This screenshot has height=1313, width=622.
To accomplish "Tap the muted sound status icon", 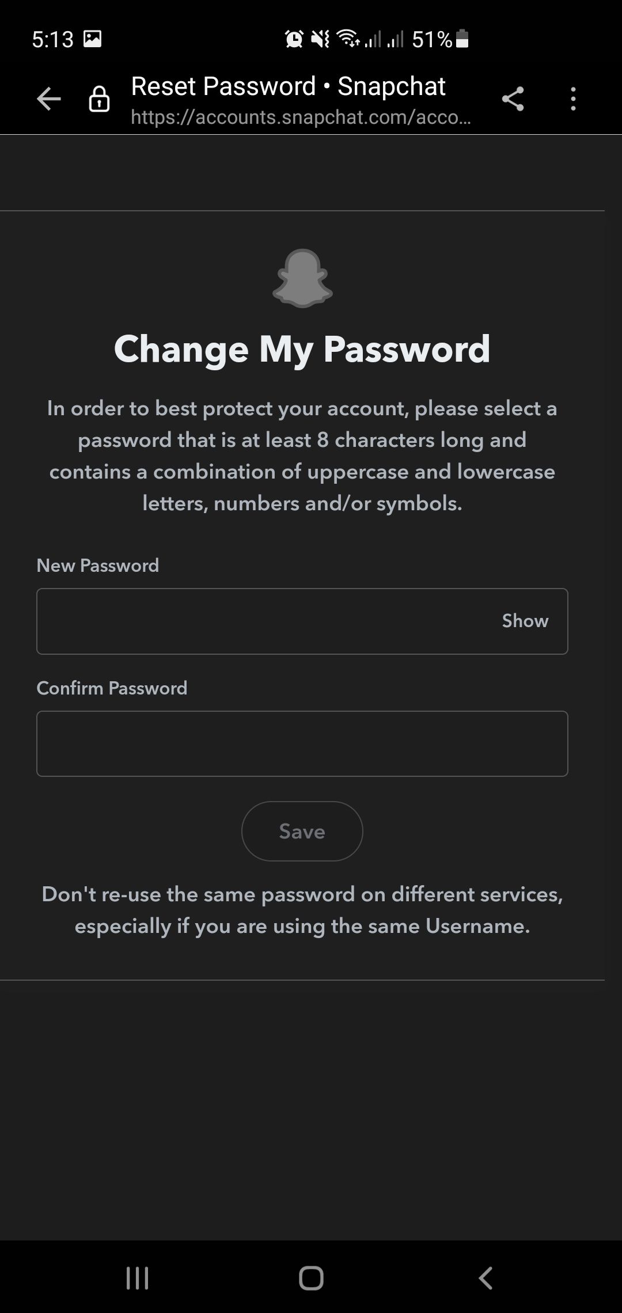I will [x=320, y=39].
